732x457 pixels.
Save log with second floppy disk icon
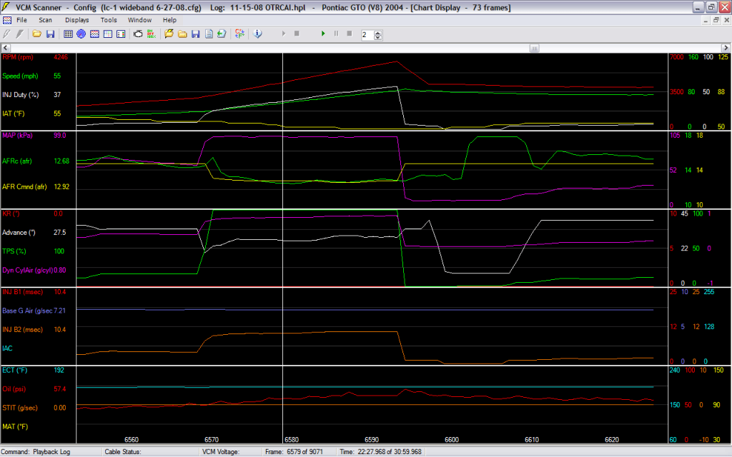tap(196, 34)
